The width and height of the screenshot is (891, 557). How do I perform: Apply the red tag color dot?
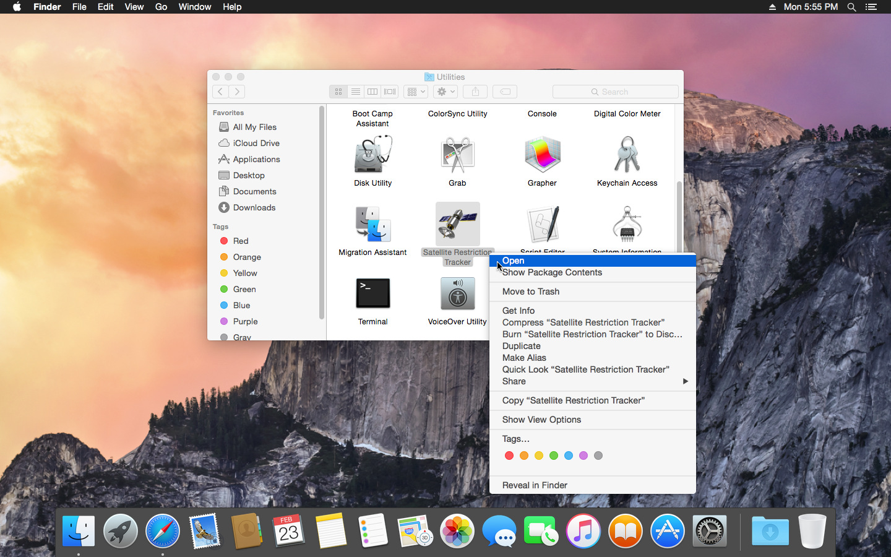[509, 456]
